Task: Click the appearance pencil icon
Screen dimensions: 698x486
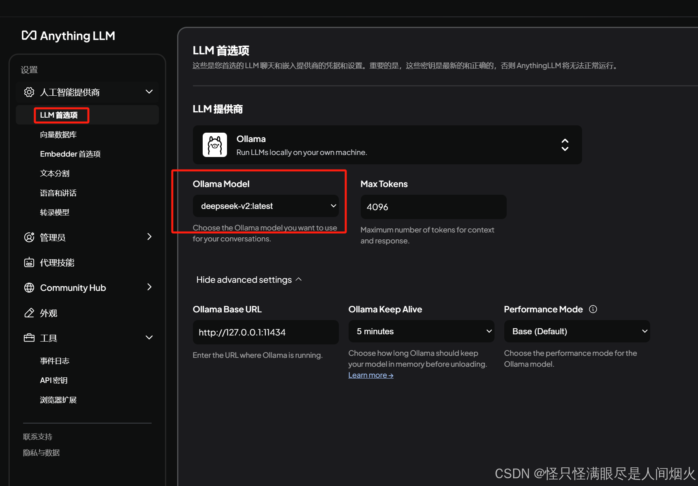Action: [x=29, y=313]
